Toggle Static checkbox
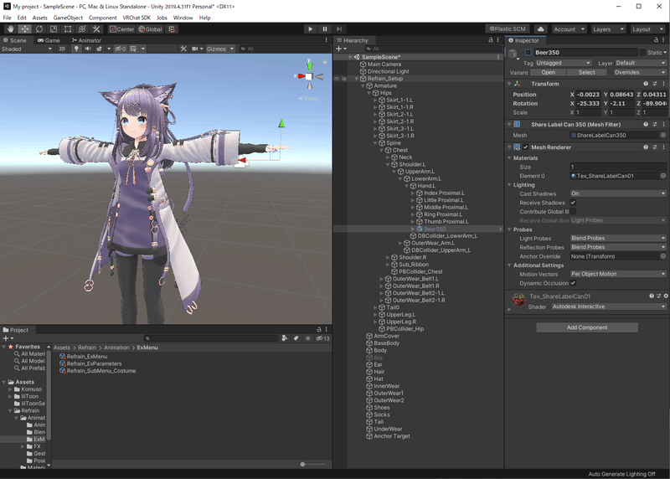The height and width of the screenshot is (479, 670). (x=642, y=52)
